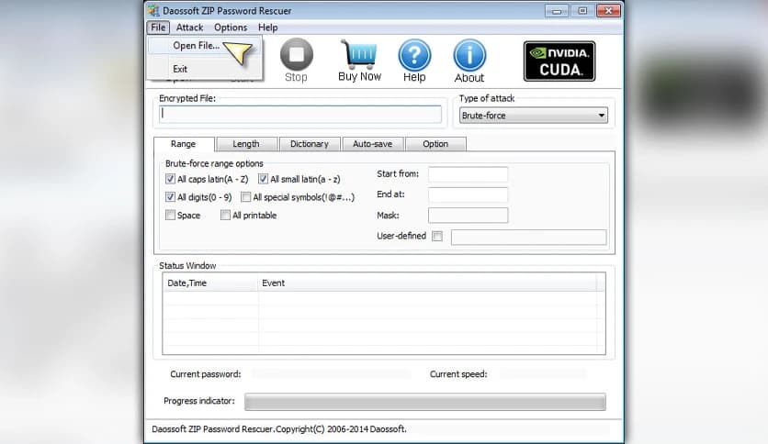768x444 pixels.
Task: Click the Buy Now shopping cart icon
Action: pos(359,54)
